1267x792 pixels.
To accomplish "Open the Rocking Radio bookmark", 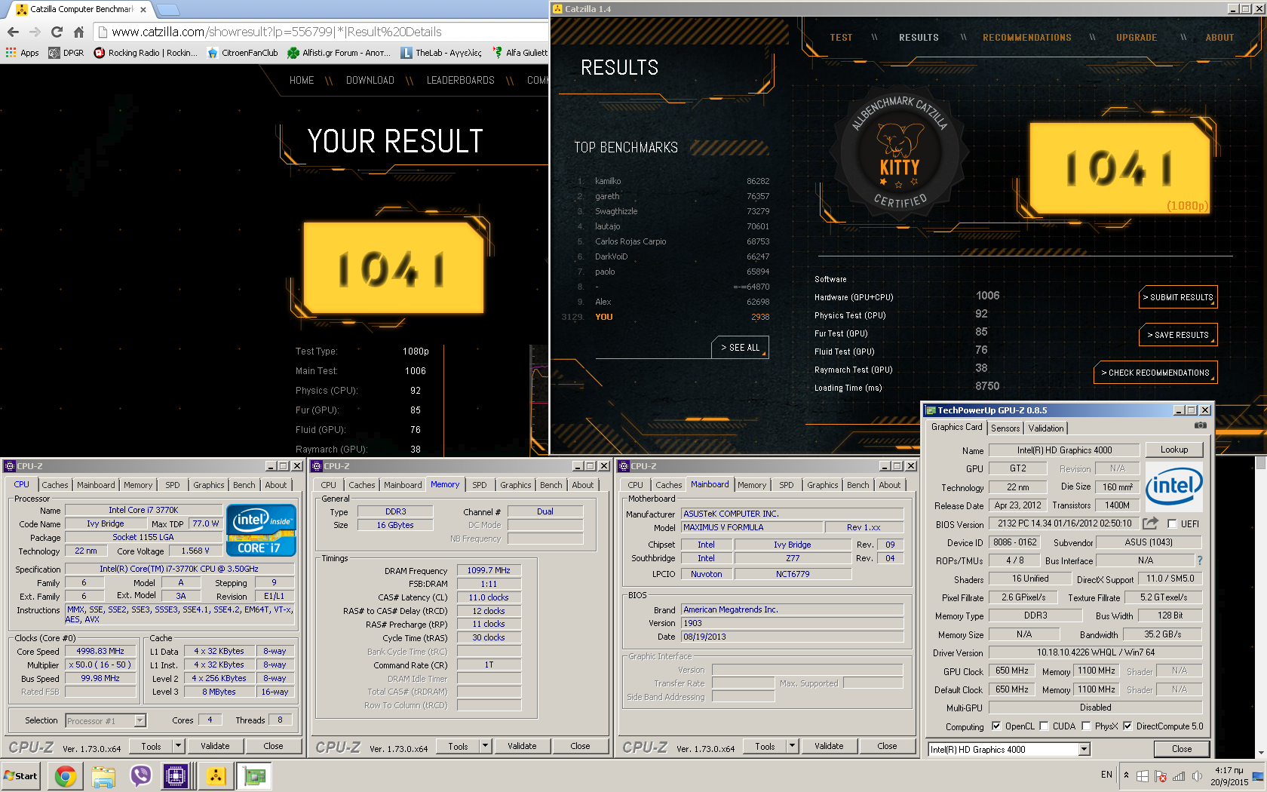I will pos(146,53).
